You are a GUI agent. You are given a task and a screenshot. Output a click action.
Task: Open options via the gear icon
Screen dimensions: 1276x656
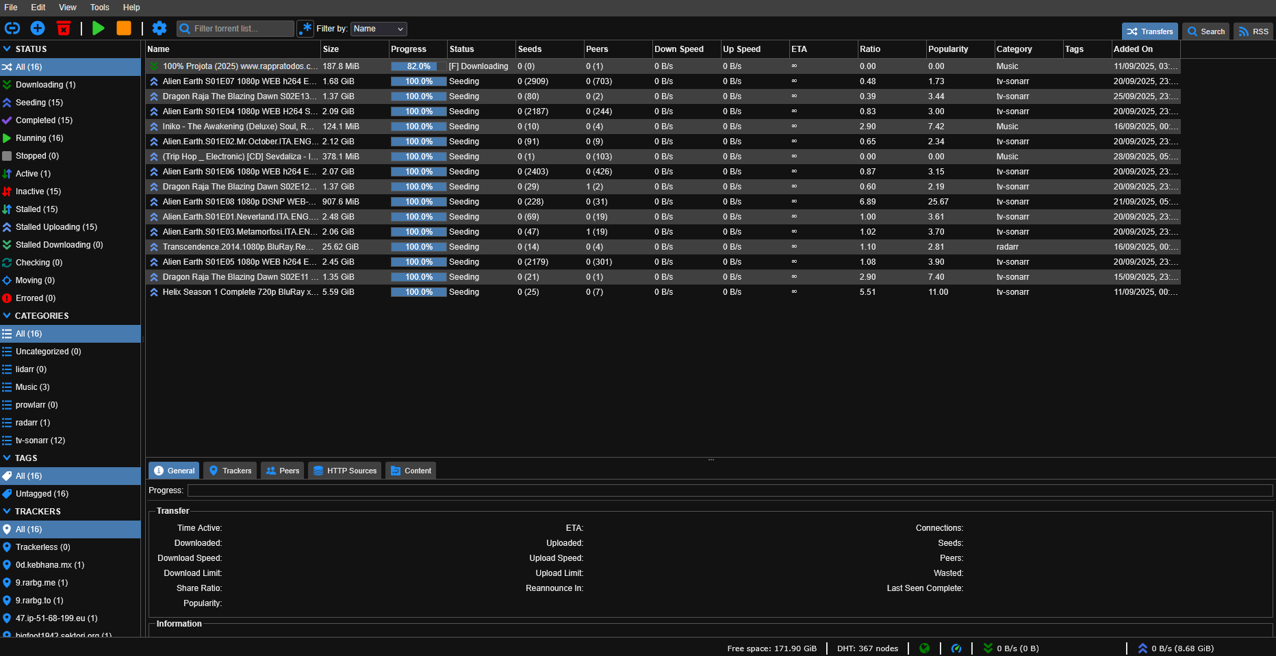(159, 28)
